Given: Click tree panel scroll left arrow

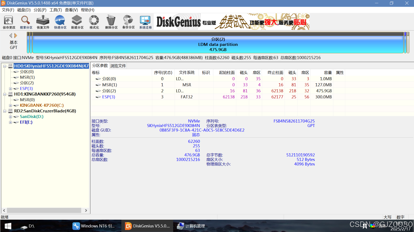Looking at the screenshot, I should pos(4,210).
